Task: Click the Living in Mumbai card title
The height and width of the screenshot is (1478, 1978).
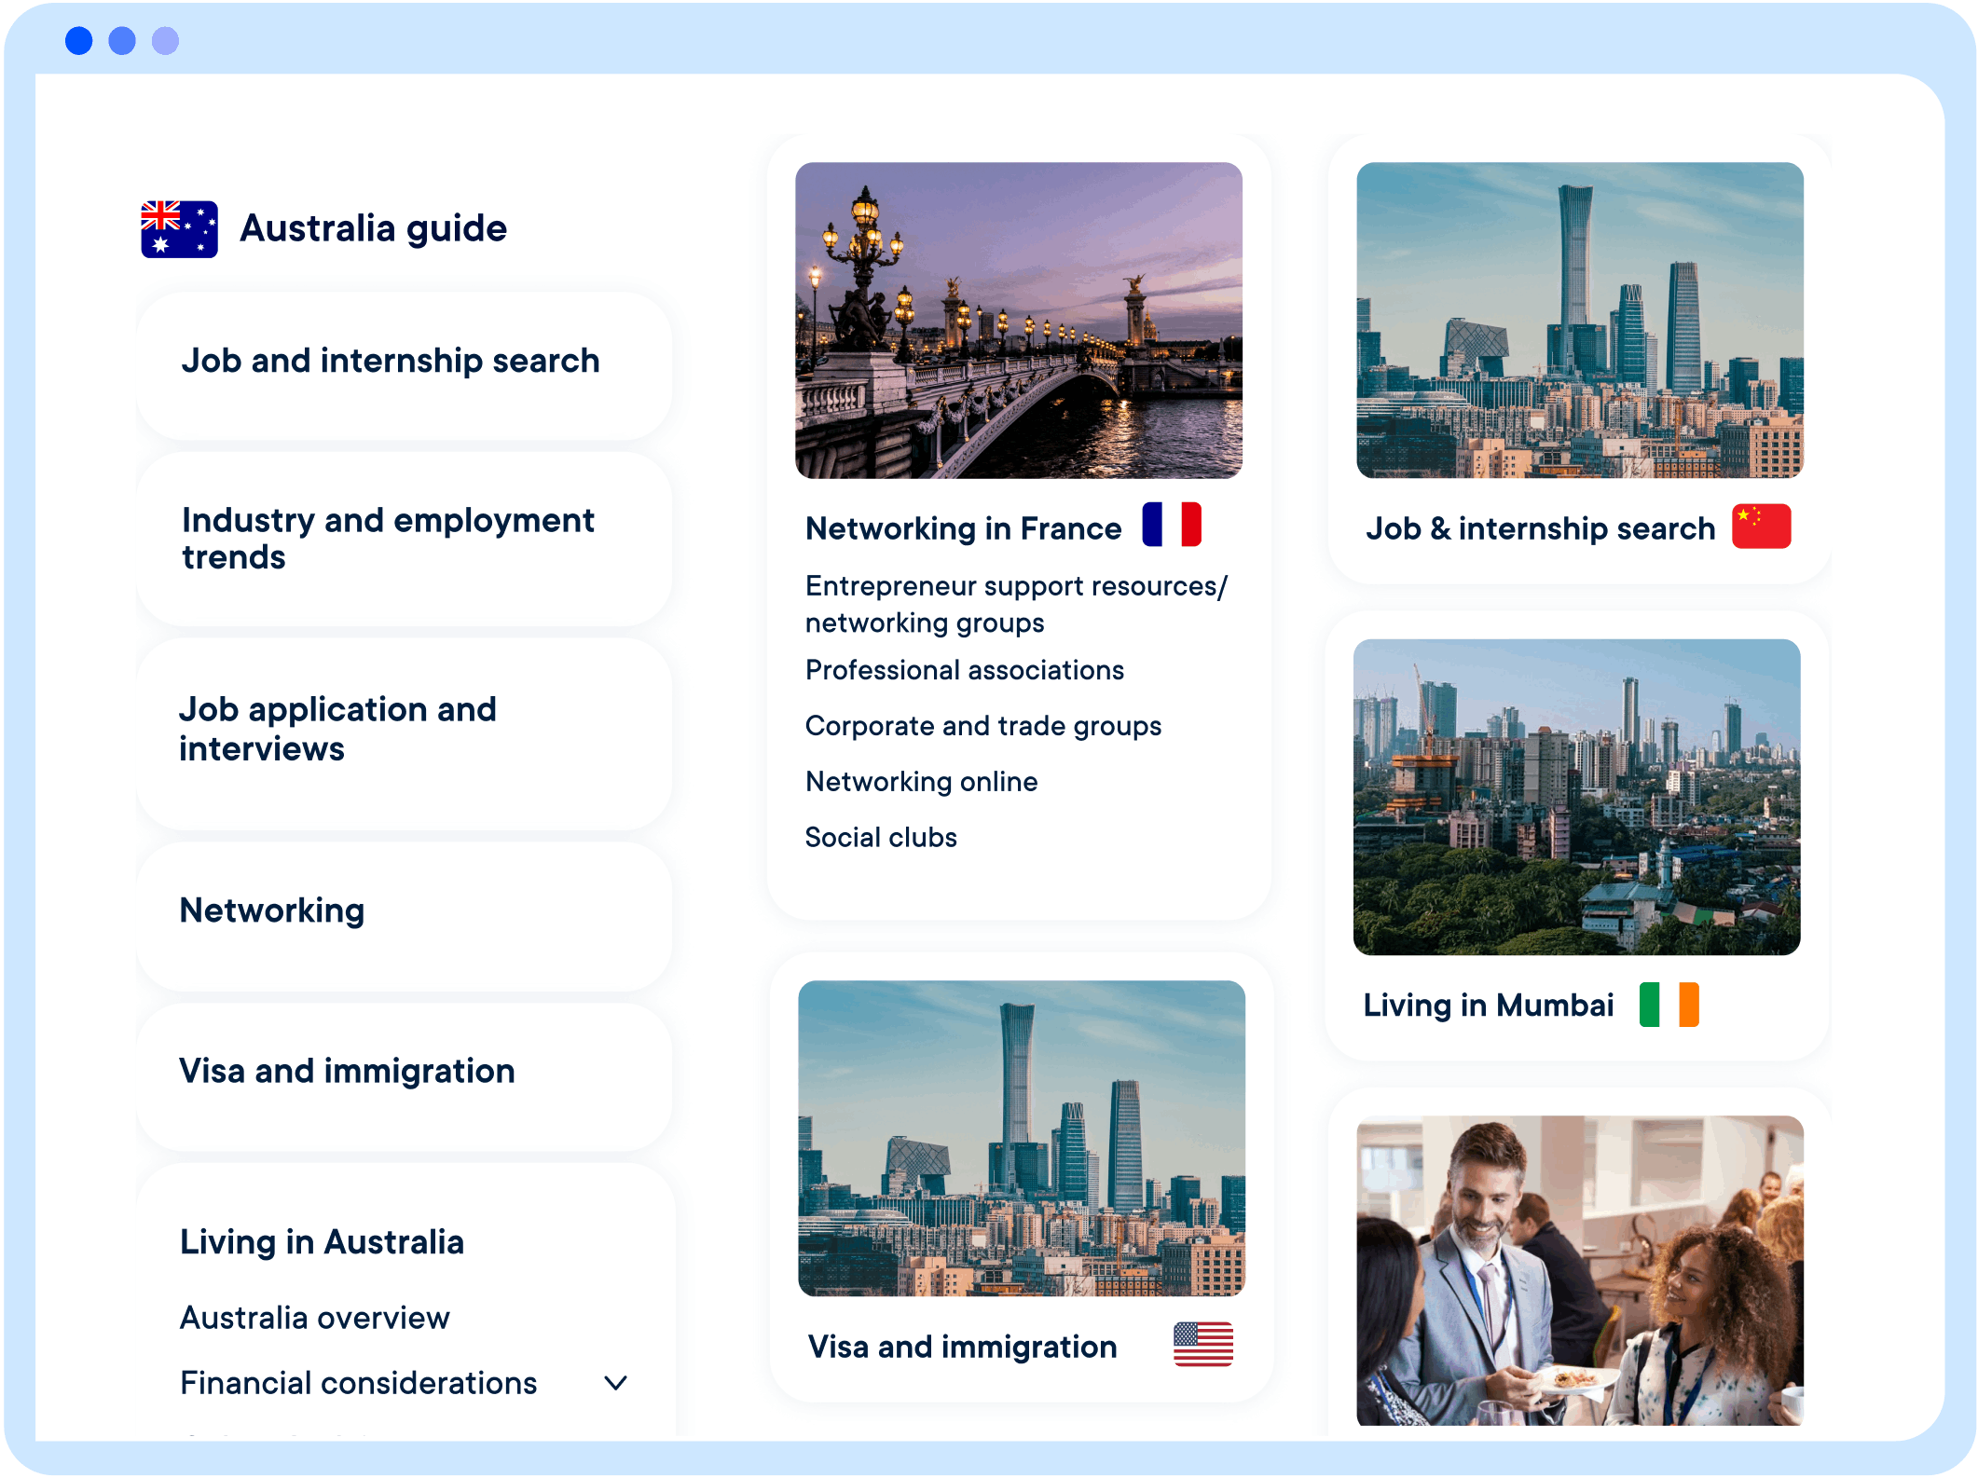Action: [x=1489, y=1006]
